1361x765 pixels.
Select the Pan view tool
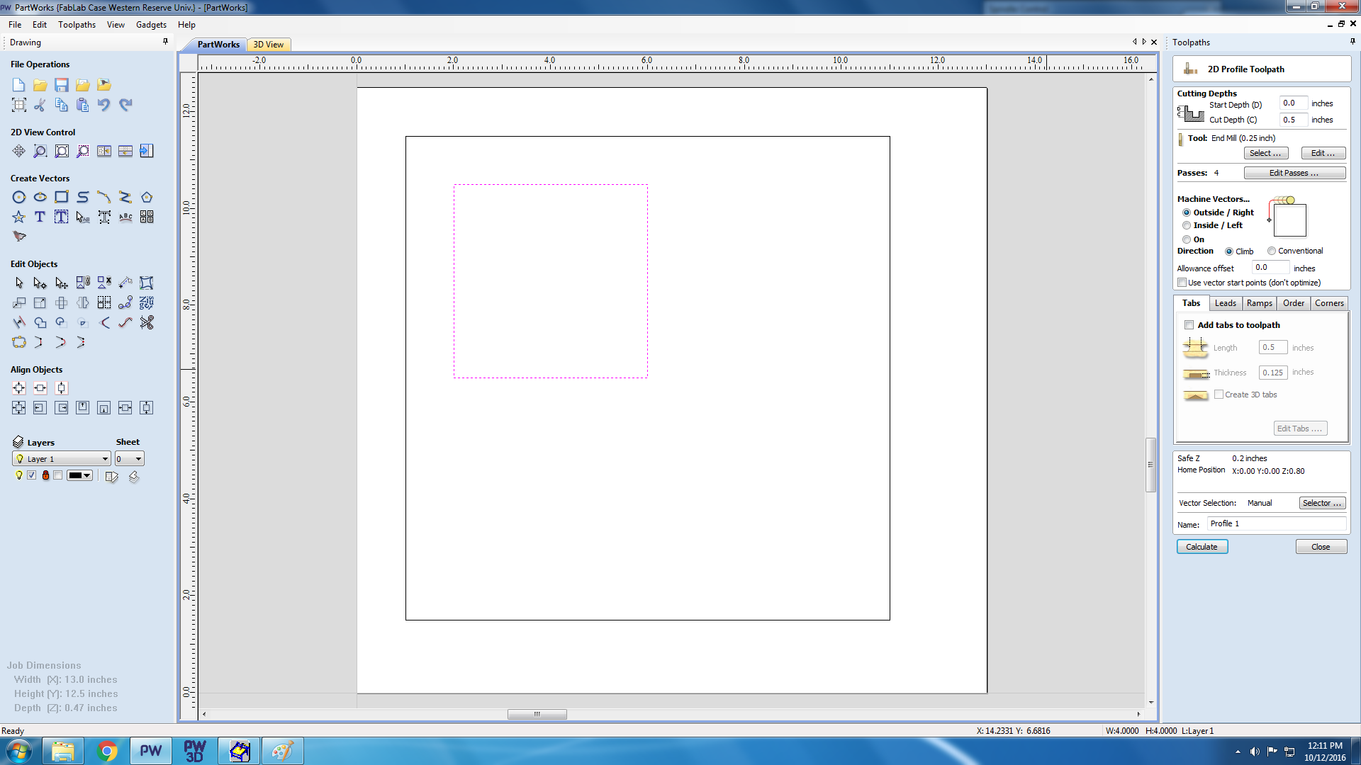(x=19, y=151)
